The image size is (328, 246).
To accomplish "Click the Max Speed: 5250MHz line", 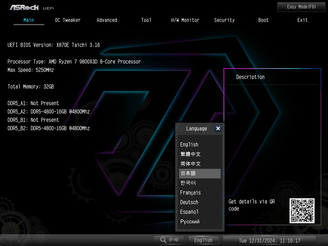I will [31, 70].
